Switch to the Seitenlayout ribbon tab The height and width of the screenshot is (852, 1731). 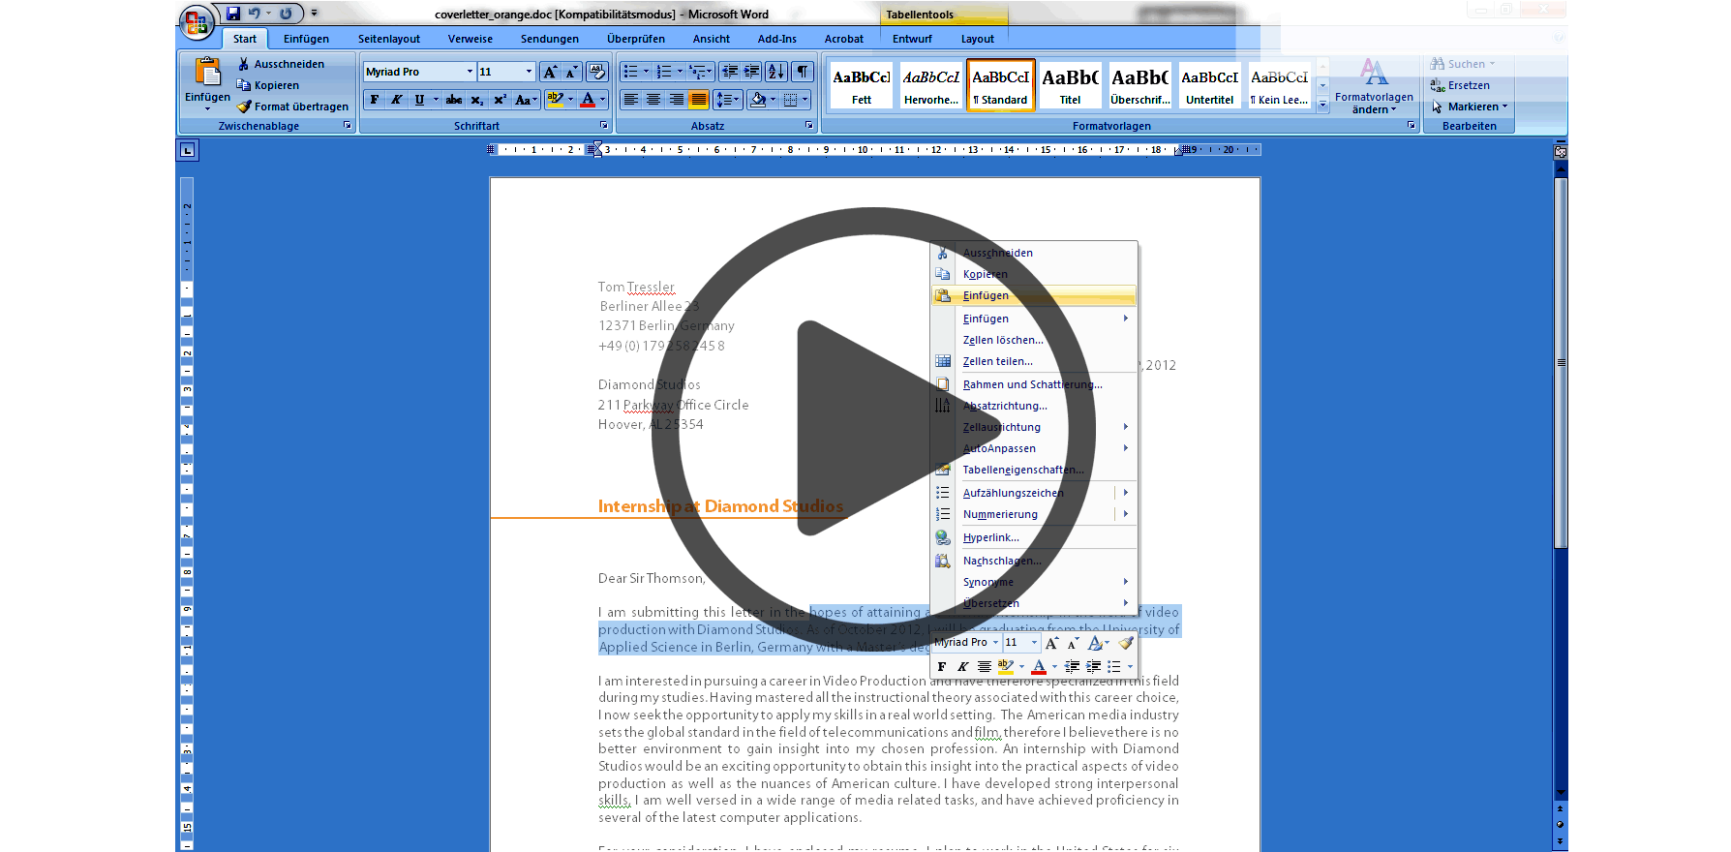pyautogui.click(x=388, y=39)
